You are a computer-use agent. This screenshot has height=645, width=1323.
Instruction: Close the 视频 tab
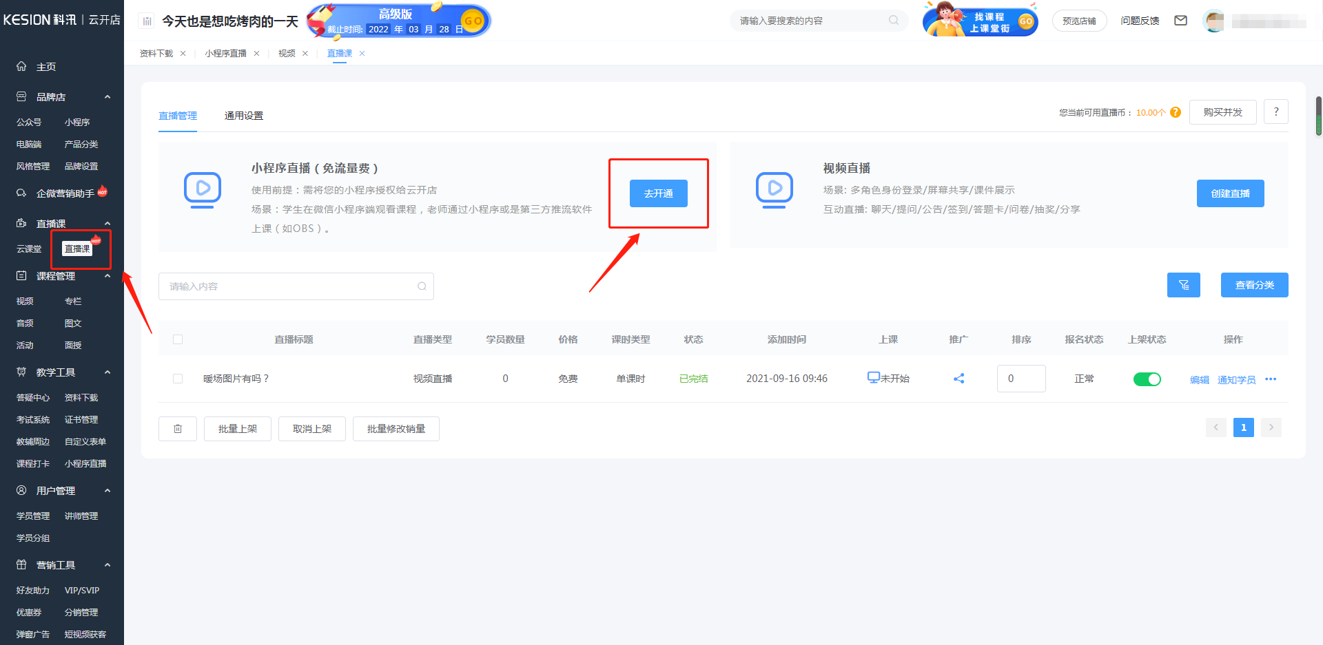point(305,53)
